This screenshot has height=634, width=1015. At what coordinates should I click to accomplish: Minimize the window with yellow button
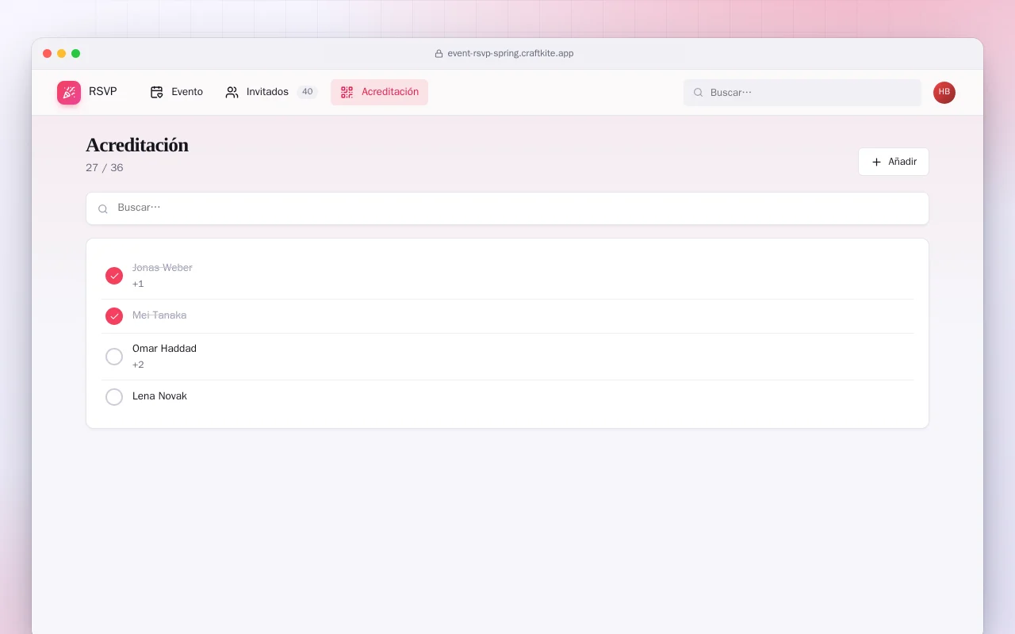[62, 54]
